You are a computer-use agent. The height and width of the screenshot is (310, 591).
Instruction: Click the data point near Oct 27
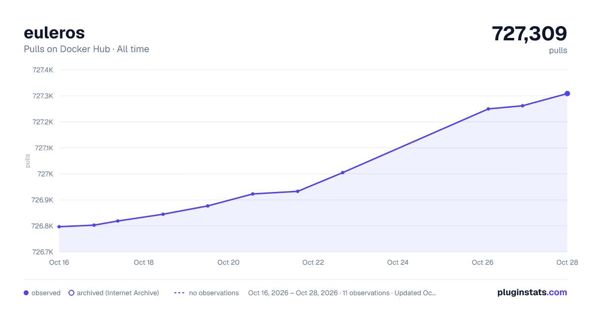[x=523, y=106]
